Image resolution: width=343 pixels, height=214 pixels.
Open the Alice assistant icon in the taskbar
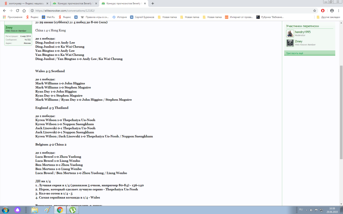click(17, 210)
